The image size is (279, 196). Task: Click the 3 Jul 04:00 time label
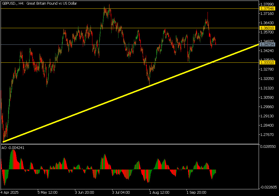[121, 193]
